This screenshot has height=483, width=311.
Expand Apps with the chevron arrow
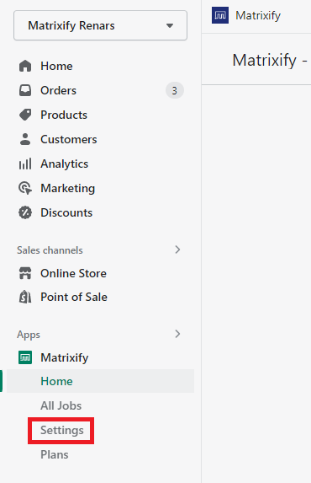pyautogui.click(x=177, y=334)
